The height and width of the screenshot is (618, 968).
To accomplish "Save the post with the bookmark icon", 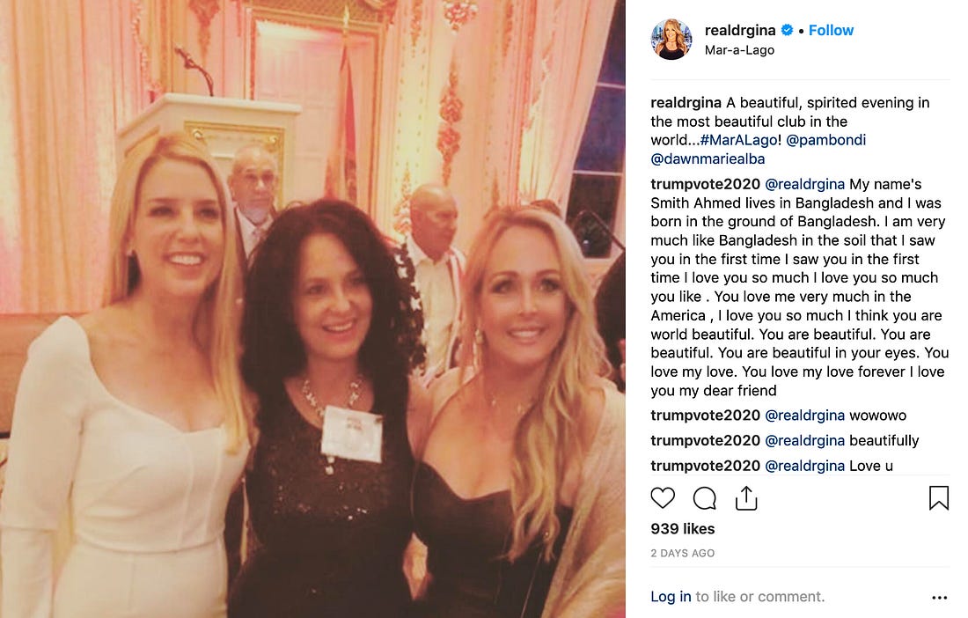I will point(938,497).
